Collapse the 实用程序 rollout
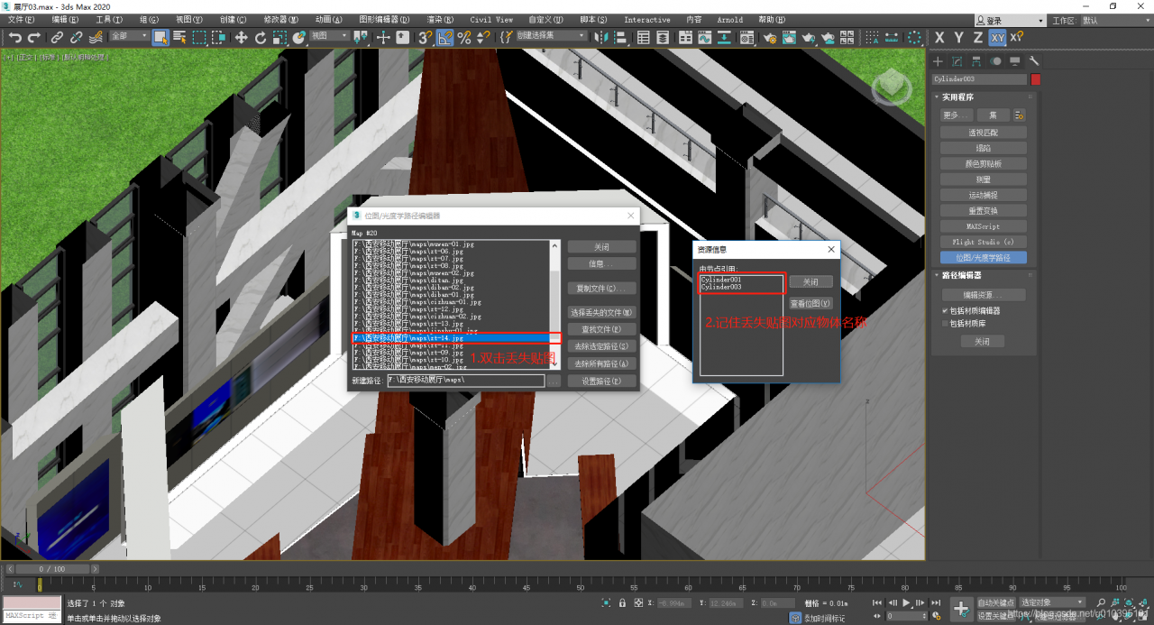Image resolution: width=1154 pixels, height=625 pixels. 957,97
